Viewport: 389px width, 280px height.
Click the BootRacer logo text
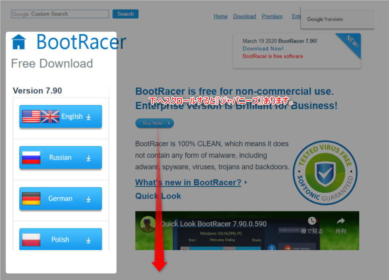[x=82, y=42]
